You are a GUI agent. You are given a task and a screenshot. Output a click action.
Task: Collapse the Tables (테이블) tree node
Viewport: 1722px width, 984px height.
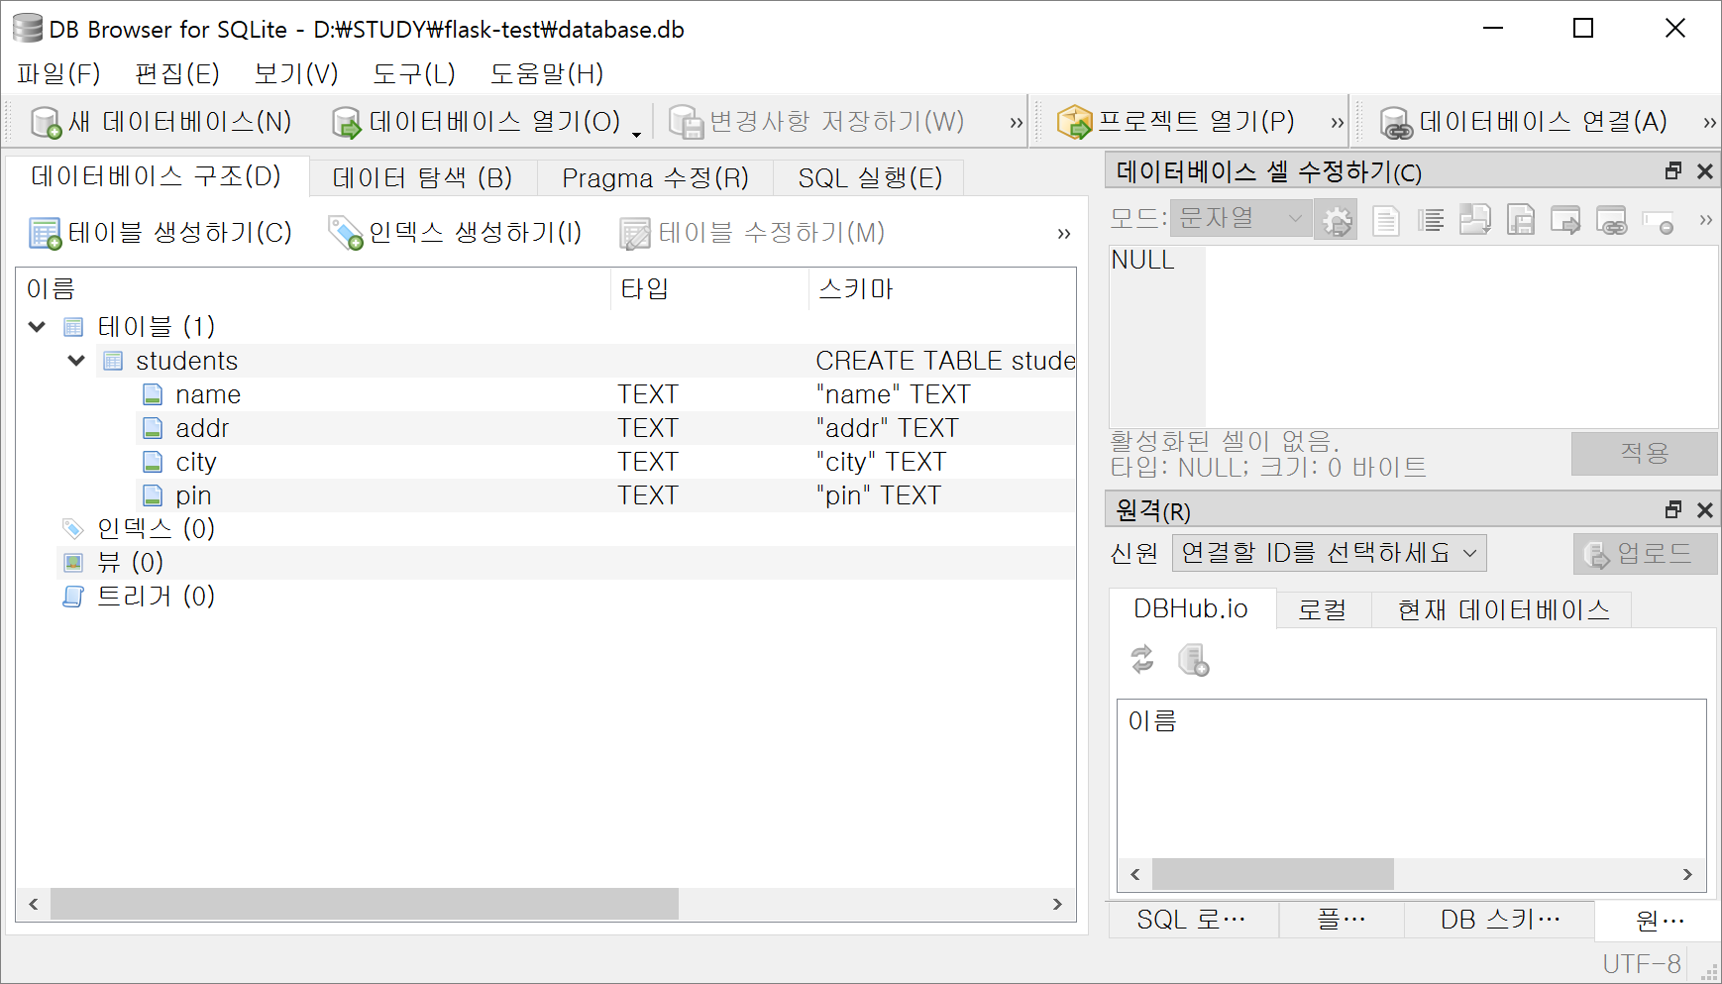click(38, 326)
